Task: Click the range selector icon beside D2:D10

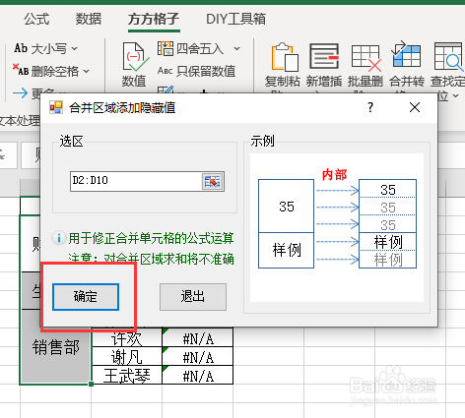Action: 213,181
